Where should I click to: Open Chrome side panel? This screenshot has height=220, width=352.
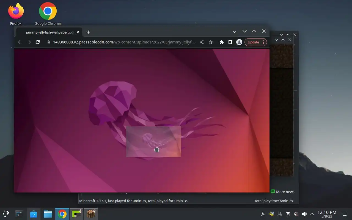tap(230, 42)
